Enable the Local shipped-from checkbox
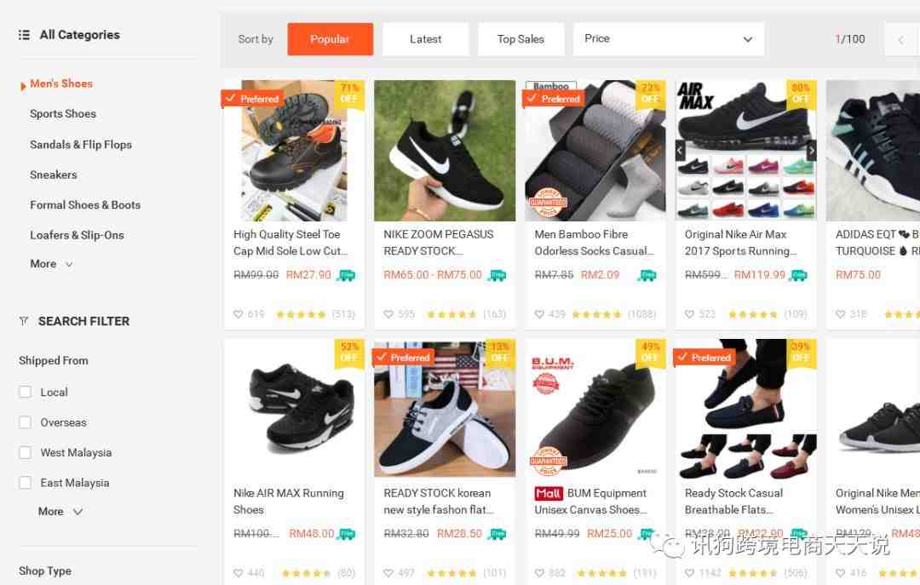 tap(26, 392)
